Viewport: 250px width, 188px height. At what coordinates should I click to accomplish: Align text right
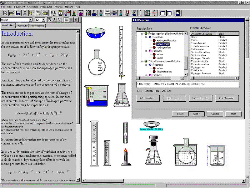coord(76,20)
